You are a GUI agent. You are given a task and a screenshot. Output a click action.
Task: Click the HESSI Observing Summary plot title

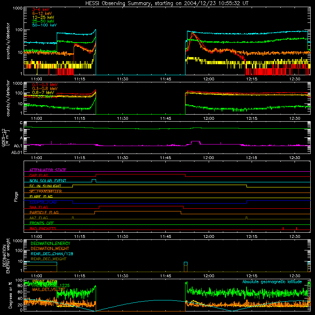click(x=167, y=4)
